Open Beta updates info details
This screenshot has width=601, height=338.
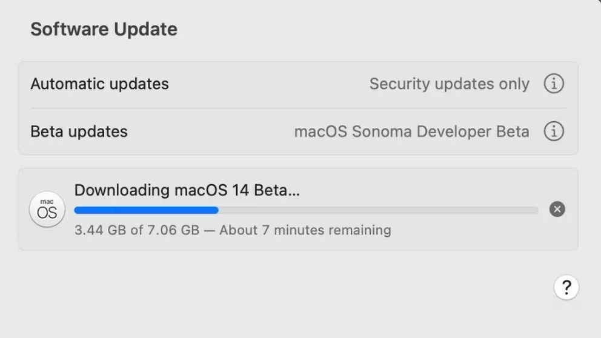tap(553, 131)
